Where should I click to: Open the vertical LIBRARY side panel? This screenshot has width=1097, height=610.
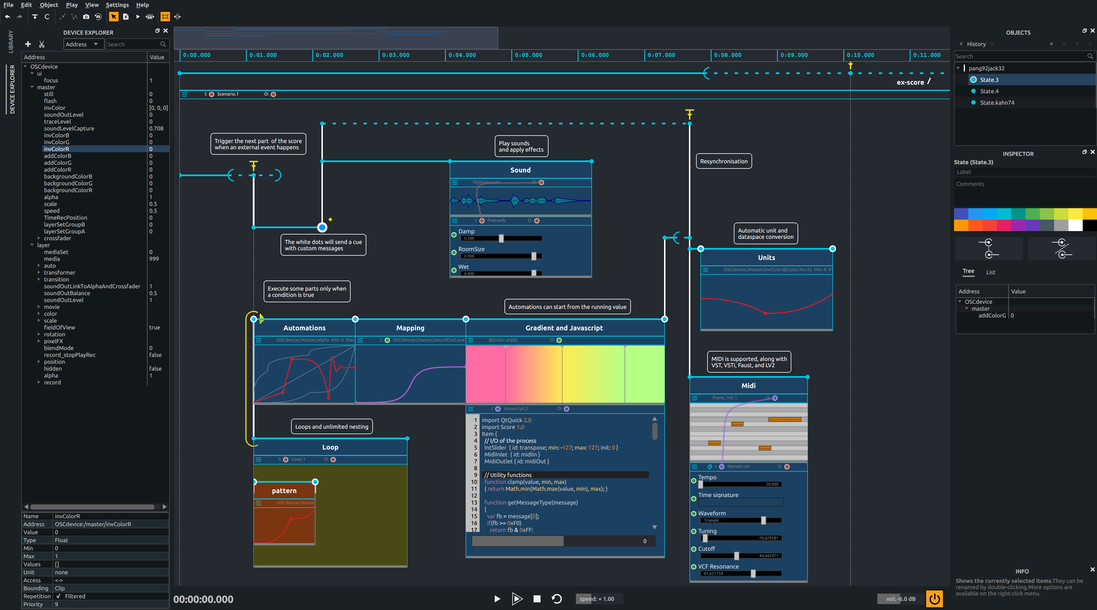point(11,41)
